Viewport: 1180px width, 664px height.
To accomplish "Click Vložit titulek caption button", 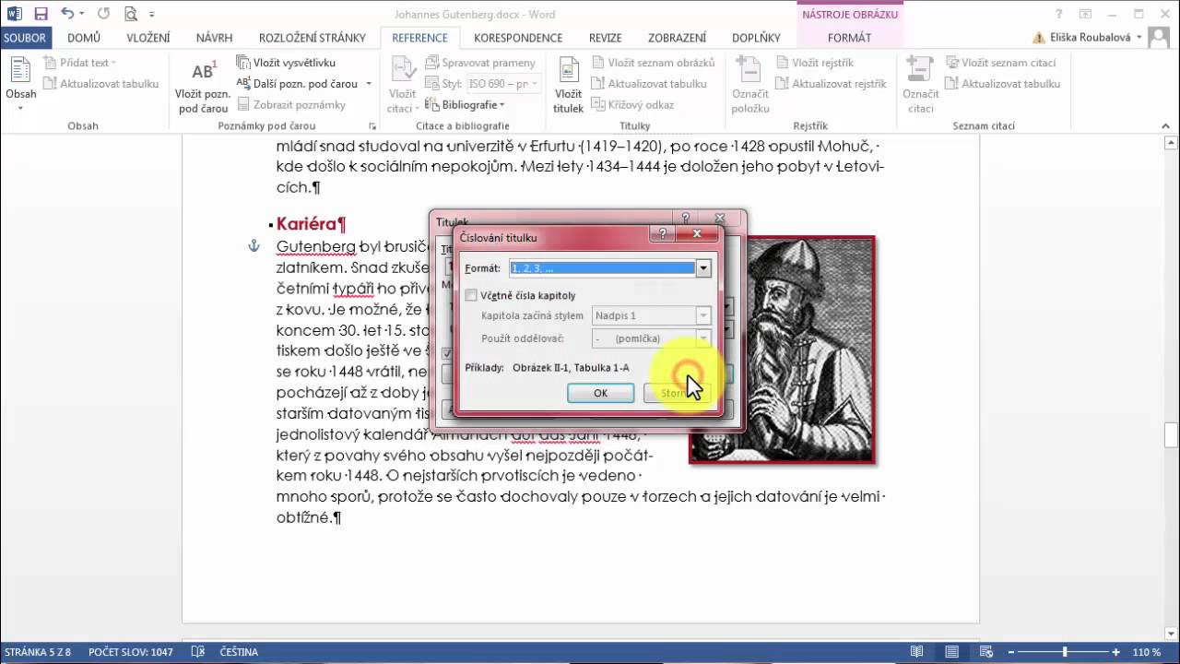I will pyautogui.click(x=568, y=85).
